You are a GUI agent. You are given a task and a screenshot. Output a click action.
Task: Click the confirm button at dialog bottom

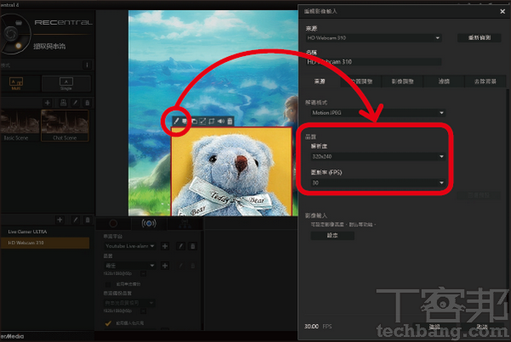(434, 327)
